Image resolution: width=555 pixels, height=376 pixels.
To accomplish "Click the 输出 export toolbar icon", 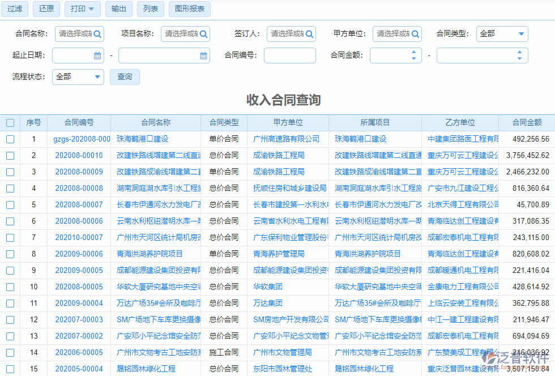I will [x=118, y=9].
